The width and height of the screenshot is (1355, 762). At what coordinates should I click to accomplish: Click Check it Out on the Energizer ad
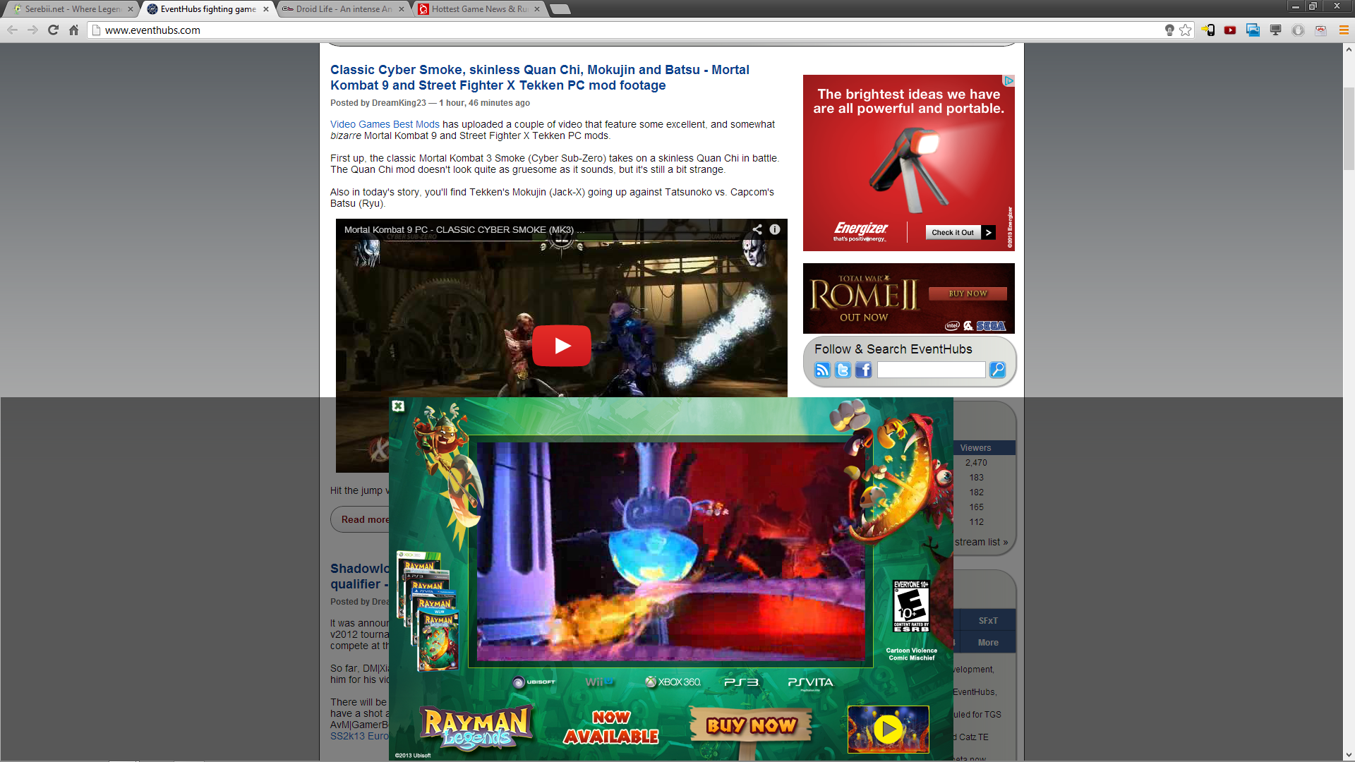[x=952, y=232]
